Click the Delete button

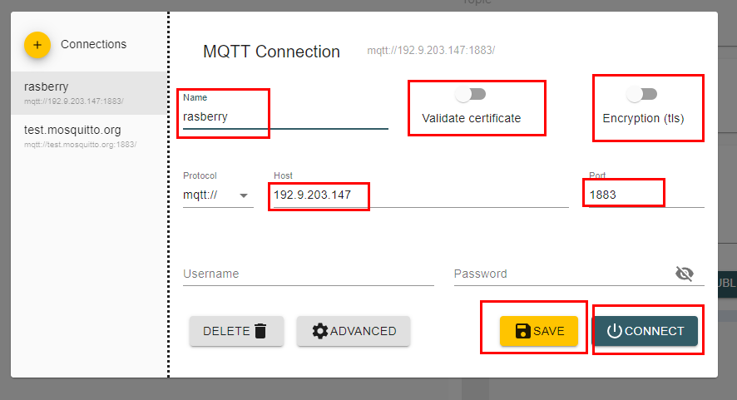pyautogui.click(x=236, y=331)
